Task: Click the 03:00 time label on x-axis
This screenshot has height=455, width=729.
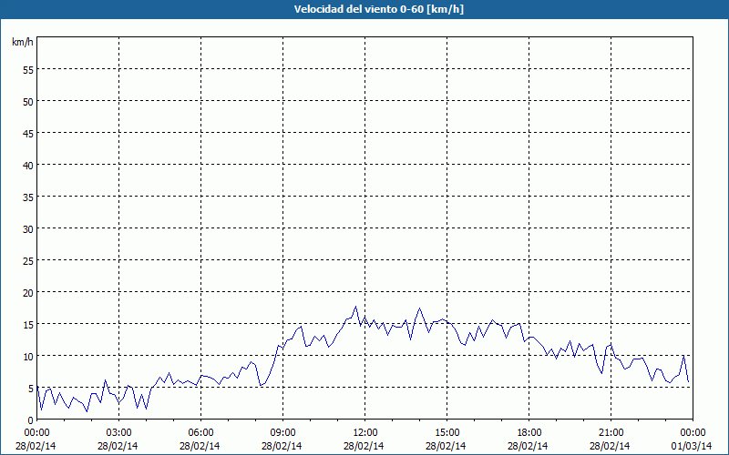Action: [x=119, y=433]
